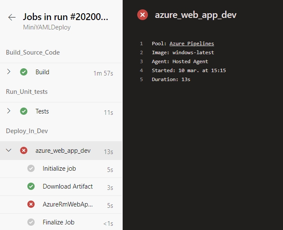
Task: Select the Finalize Job step
Action: click(x=61, y=222)
